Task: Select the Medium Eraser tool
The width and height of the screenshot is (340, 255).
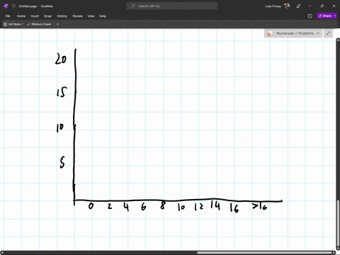Action: 39,24
